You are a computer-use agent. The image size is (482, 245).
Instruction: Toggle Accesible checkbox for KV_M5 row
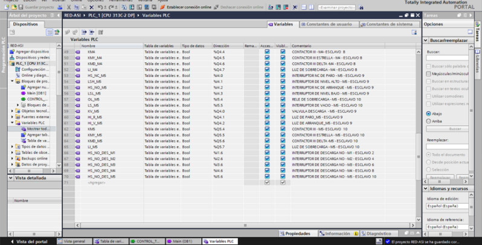267,111
